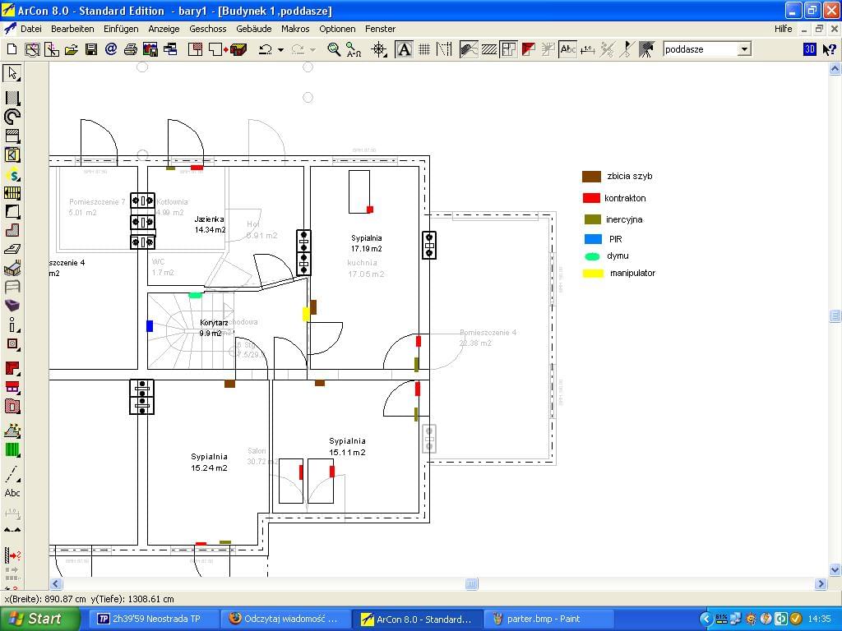Print the plan using the printer icon
Viewport: 842px width, 631px height.
[x=131, y=49]
